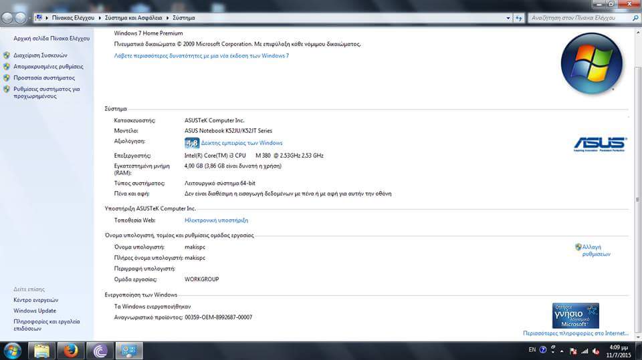Select the Σύστημα breadcrumb
Viewport: 642px width, 360px height.
(183, 18)
